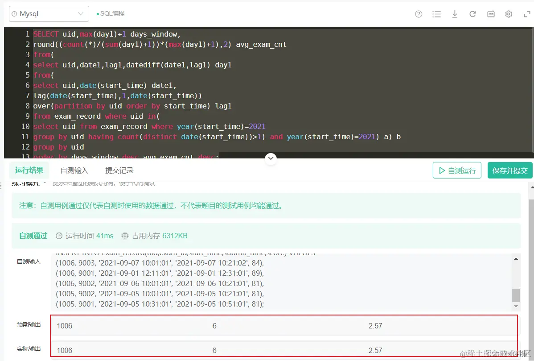Viewport: 534px width, 361px height.
Task: Click the input box scrollbar down arrow
Action: click(x=516, y=306)
